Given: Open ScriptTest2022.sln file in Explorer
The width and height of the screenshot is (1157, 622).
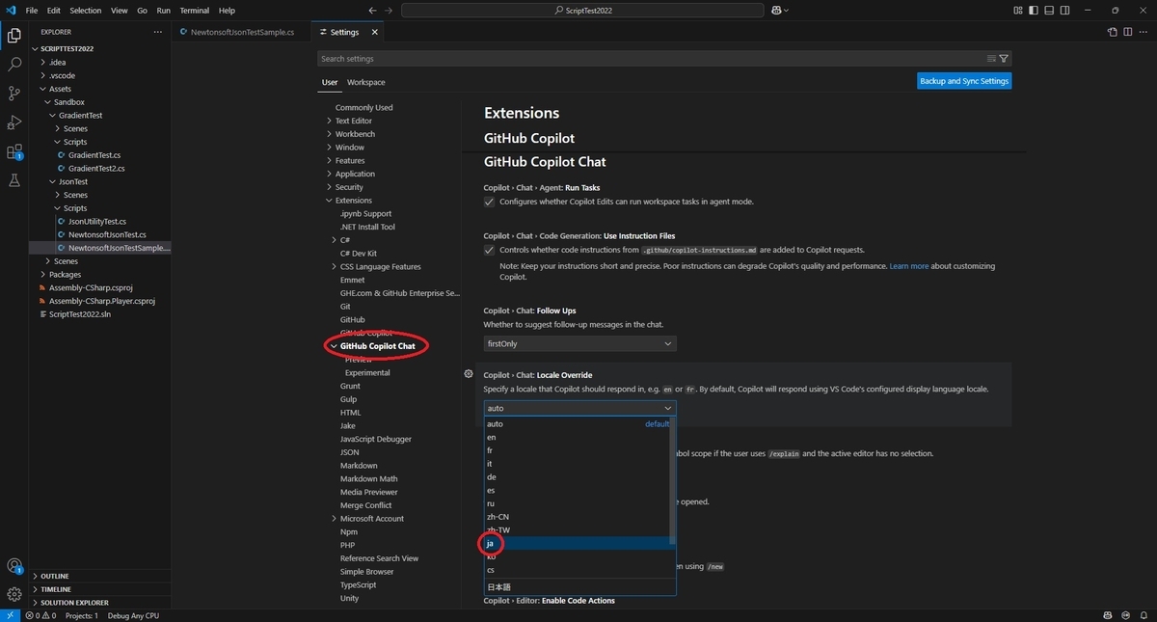Looking at the screenshot, I should [82, 314].
